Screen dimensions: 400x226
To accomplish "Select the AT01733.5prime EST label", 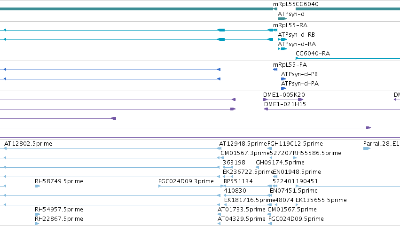I will pyautogui.click(x=241, y=210).
